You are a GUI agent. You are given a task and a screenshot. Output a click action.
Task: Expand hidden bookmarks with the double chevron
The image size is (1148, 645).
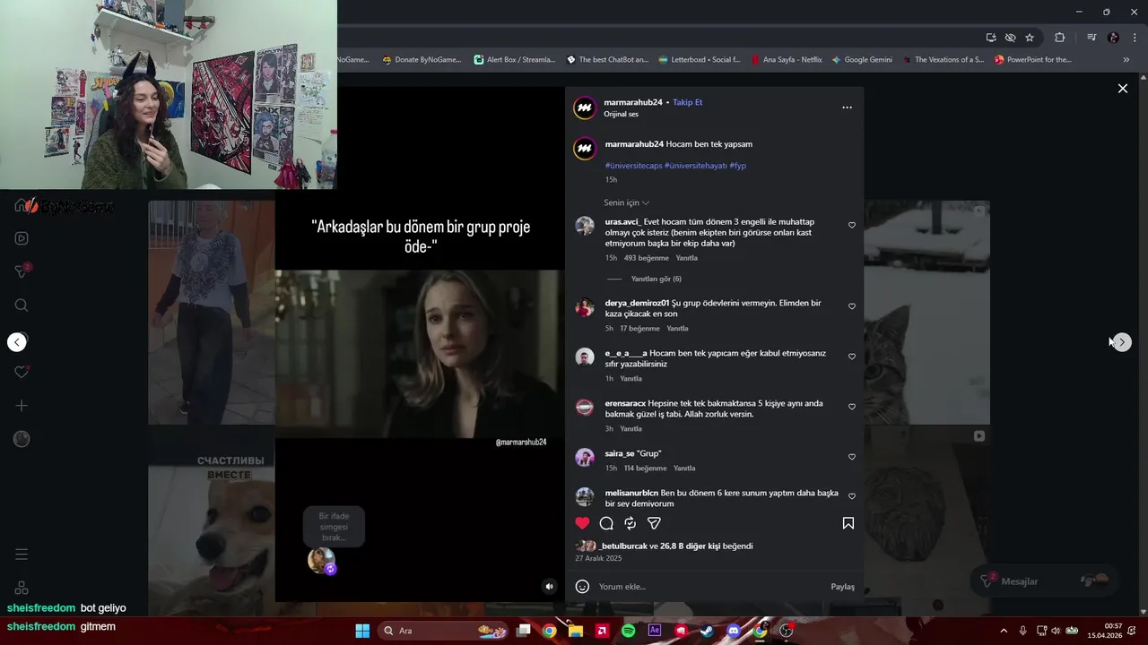(x=1126, y=60)
